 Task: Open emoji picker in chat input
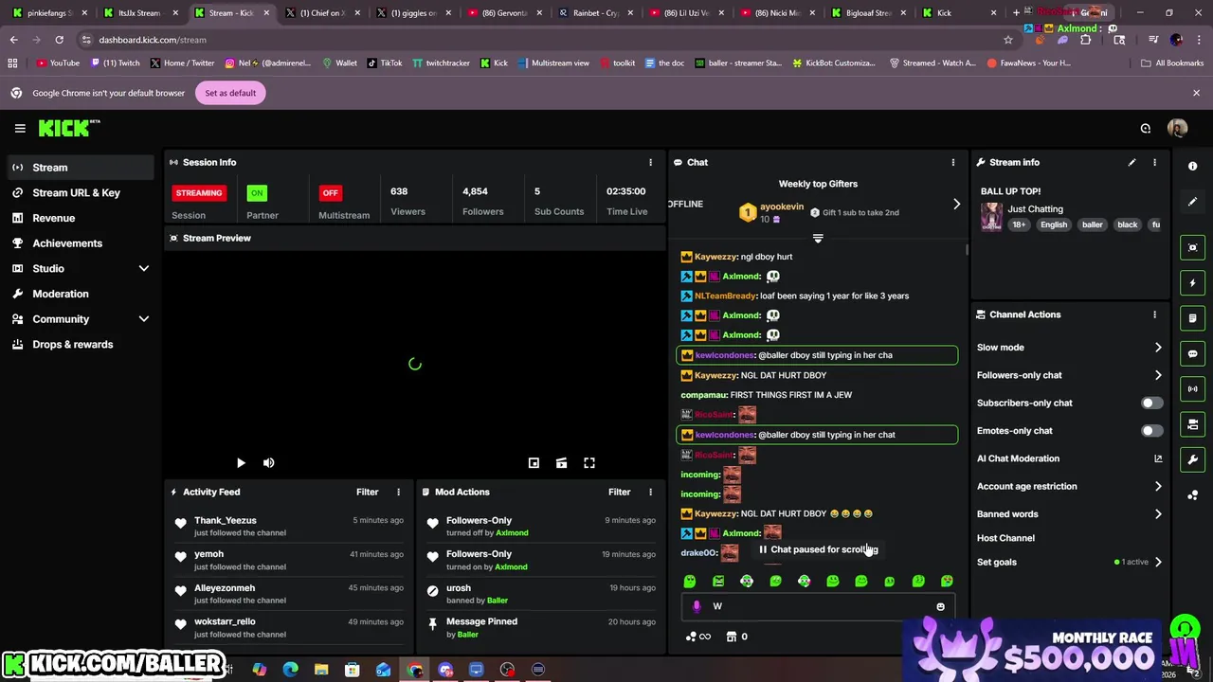940,606
